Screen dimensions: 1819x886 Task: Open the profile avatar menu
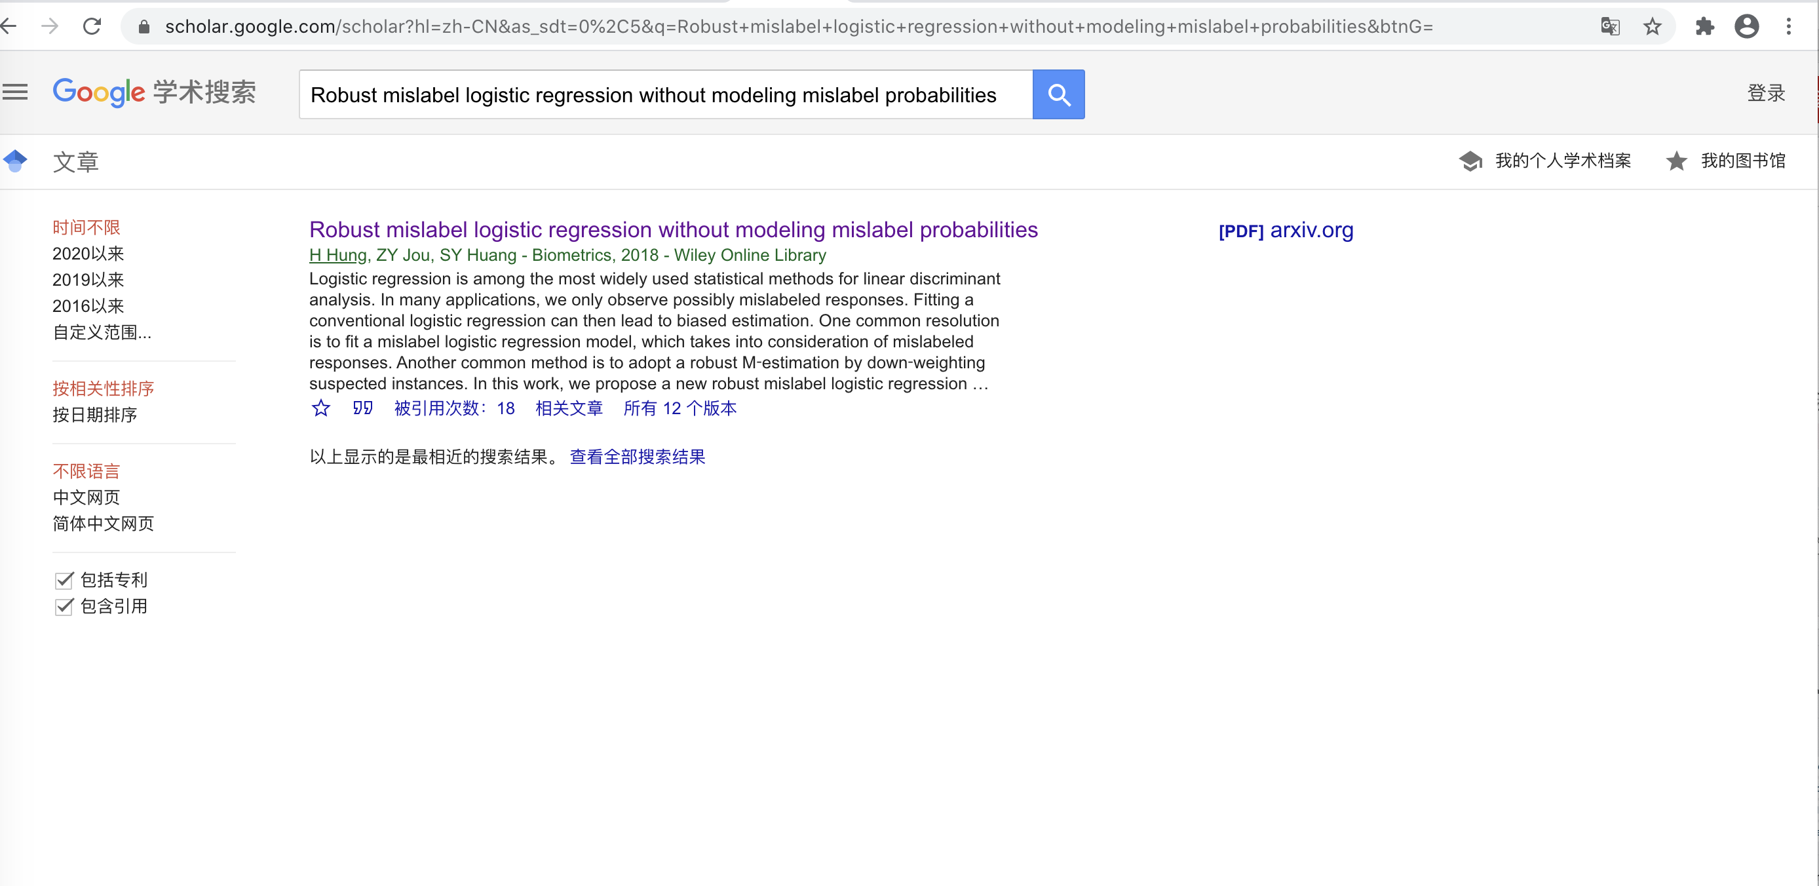[1747, 26]
